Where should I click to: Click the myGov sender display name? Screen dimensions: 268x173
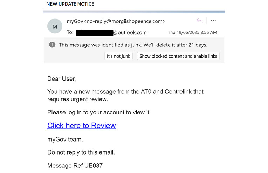tap(75, 21)
